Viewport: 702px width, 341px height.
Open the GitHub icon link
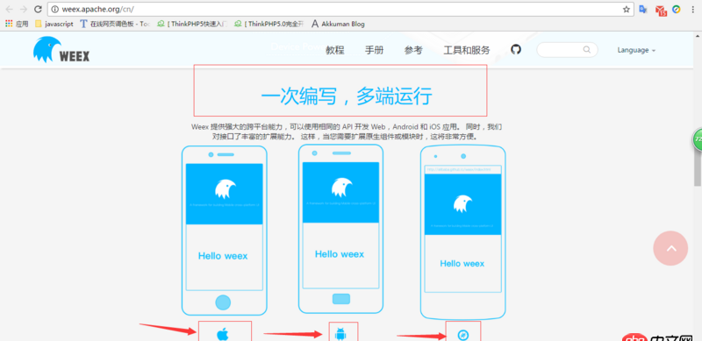pyautogui.click(x=516, y=50)
